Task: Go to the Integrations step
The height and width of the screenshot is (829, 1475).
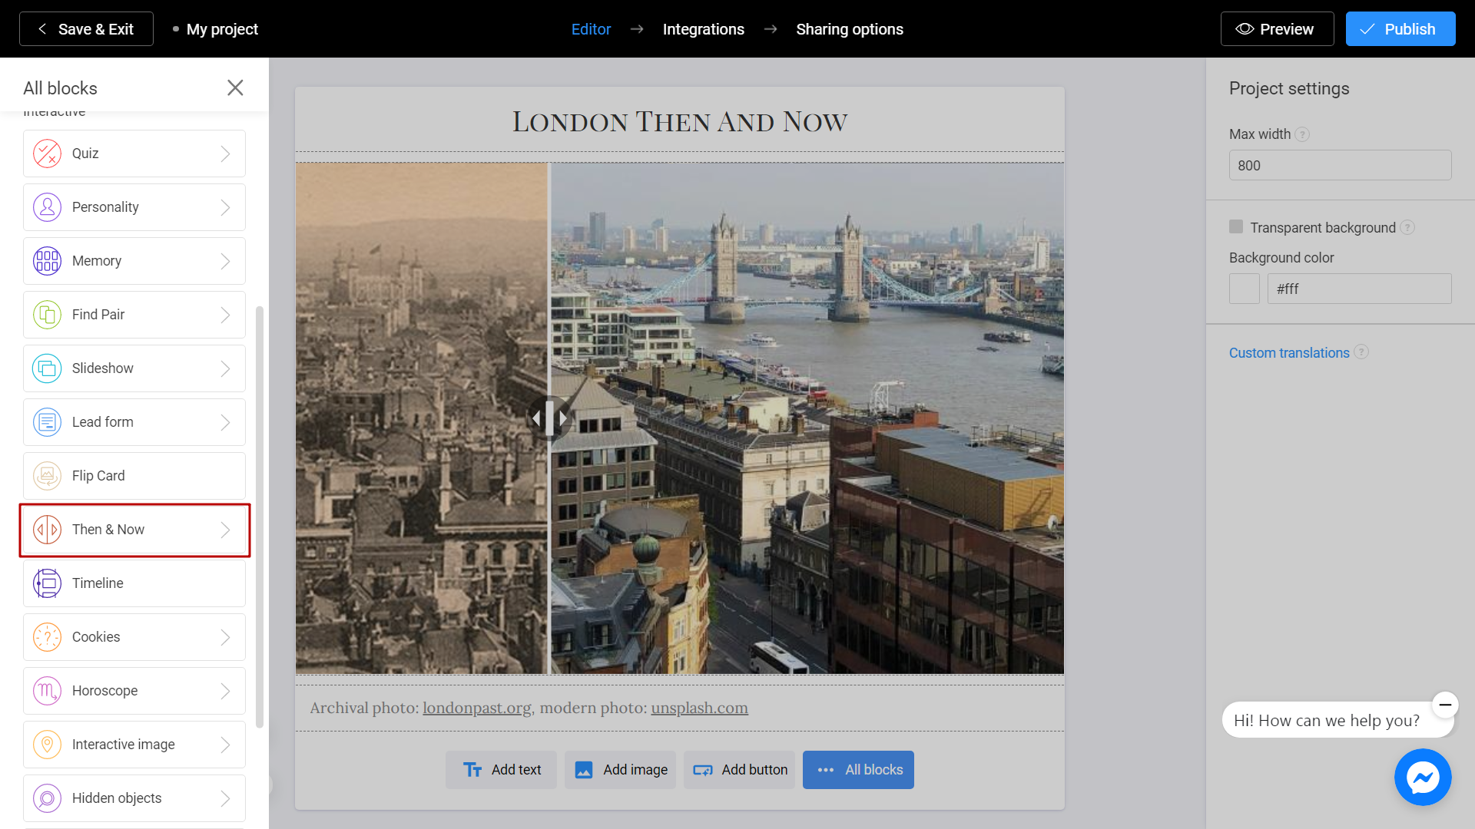Action: pyautogui.click(x=703, y=29)
